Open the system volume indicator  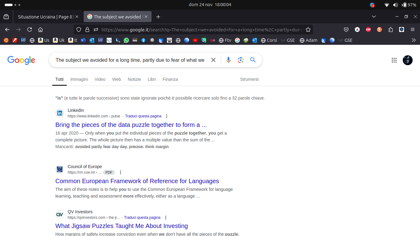395,5
